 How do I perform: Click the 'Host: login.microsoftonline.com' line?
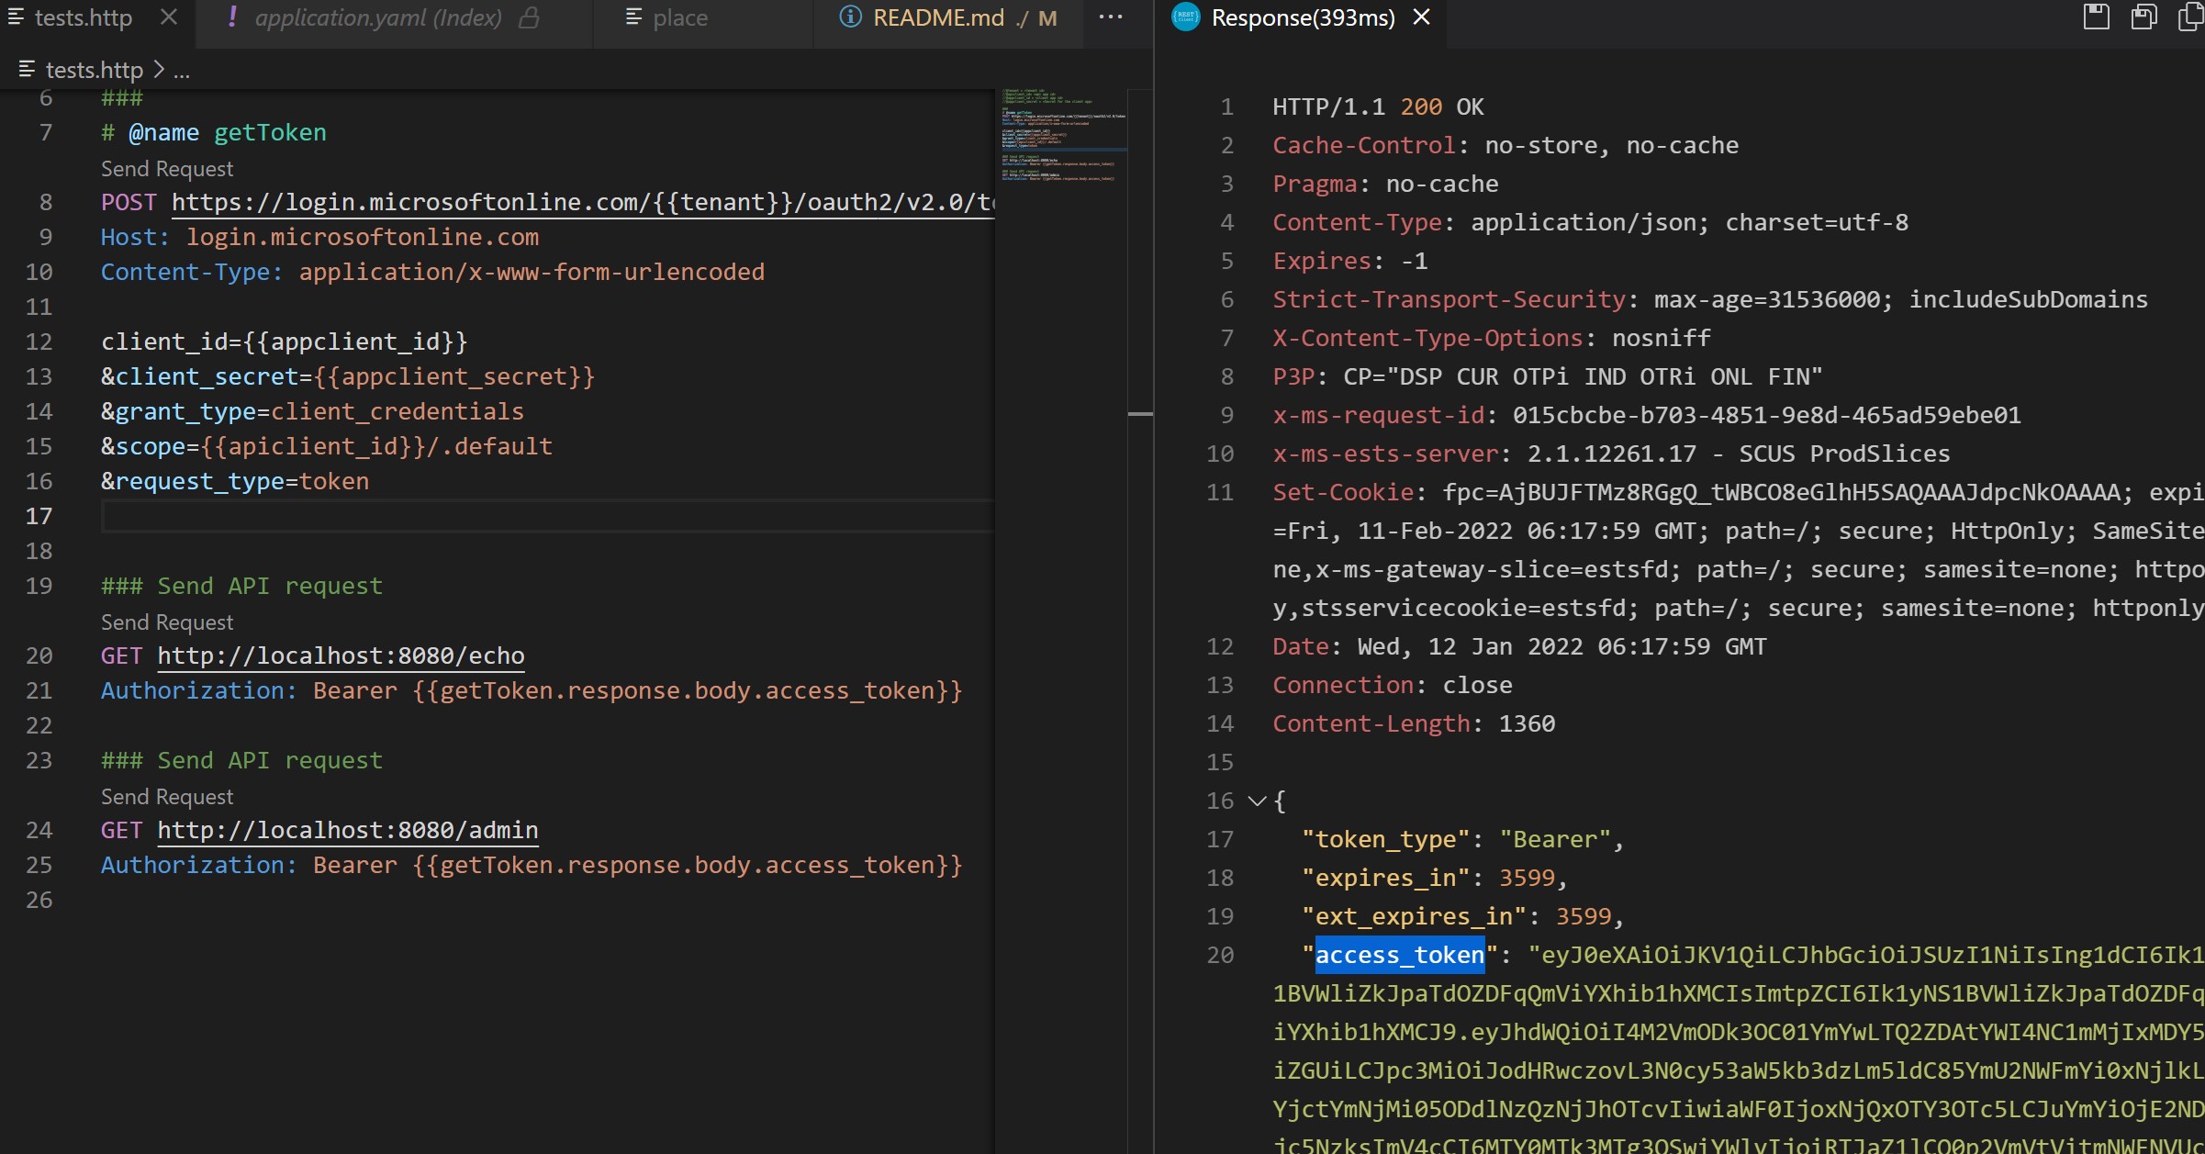[319, 237]
